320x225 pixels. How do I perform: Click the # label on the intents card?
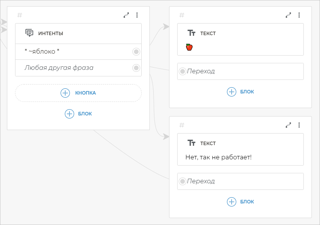pos(20,15)
